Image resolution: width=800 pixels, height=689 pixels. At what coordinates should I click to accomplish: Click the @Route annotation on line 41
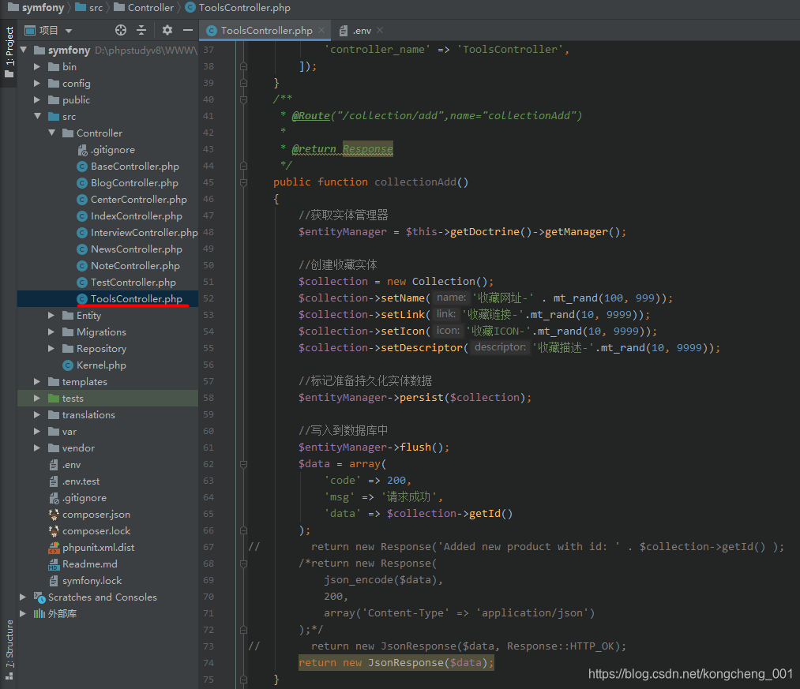click(x=310, y=116)
